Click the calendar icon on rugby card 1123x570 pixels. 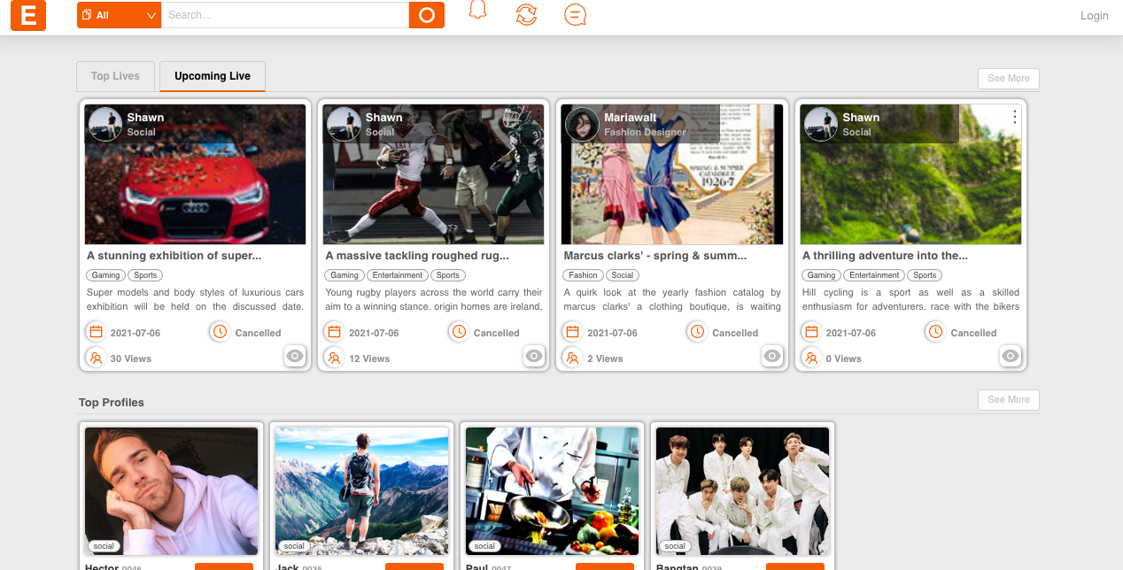pyautogui.click(x=334, y=332)
